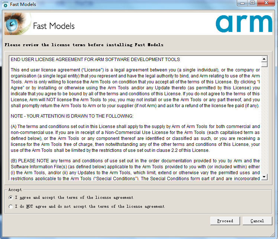This screenshot has width=278, height=239.
Task: Click the "NOTE - YOUR ATTENTION IS DRAWN" line
Action: [72, 116]
